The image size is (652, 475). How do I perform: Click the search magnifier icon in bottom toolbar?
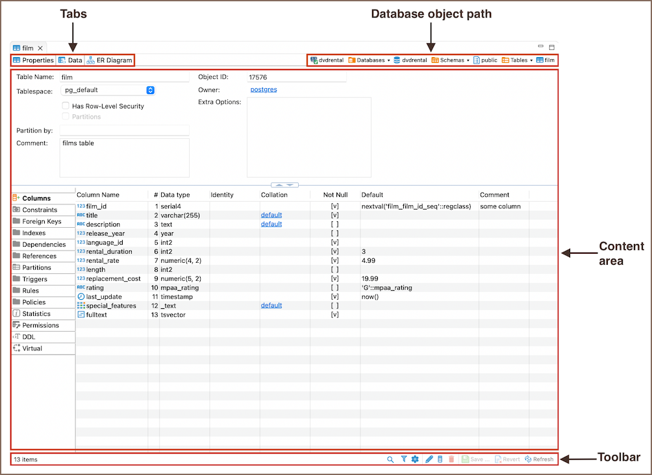point(390,459)
